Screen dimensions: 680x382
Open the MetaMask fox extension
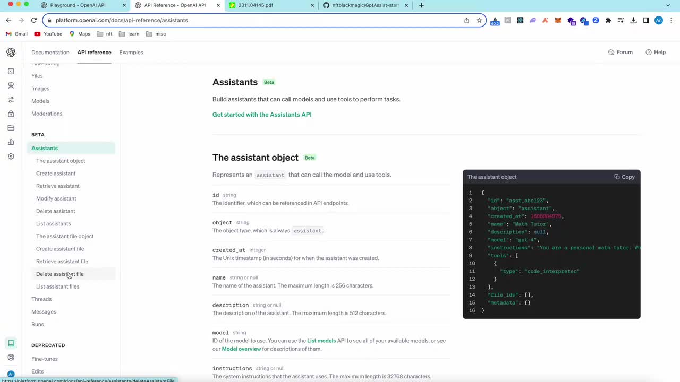pos(558,20)
